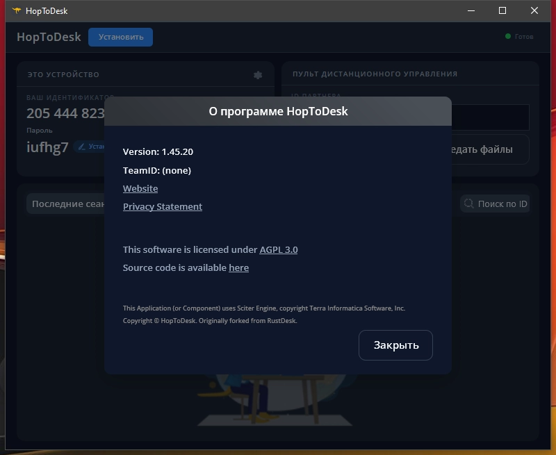The height and width of the screenshot is (455, 556).
Task: Click the HopToDesk logo text in header
Action: pos(49,37)
